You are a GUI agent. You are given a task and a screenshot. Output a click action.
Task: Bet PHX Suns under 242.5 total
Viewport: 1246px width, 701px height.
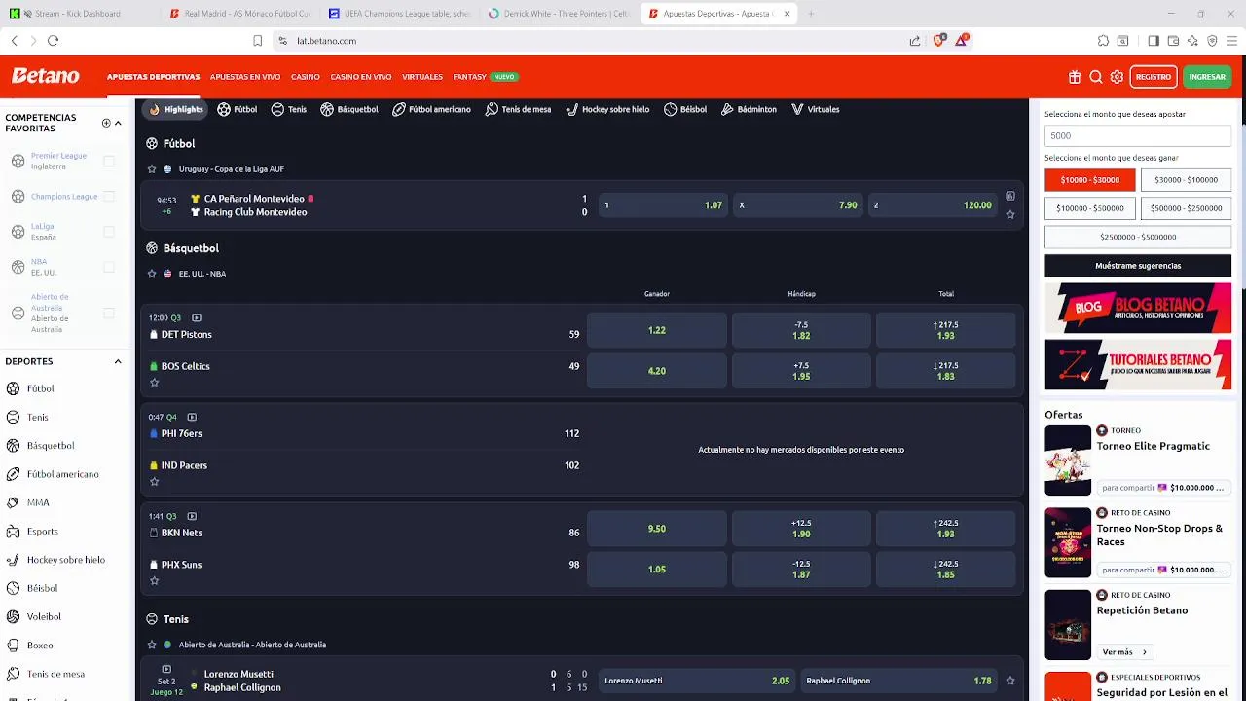click(946, 570)
